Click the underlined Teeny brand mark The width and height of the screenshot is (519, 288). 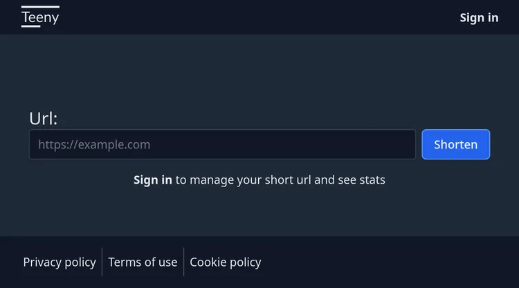[x=40, y=17]
